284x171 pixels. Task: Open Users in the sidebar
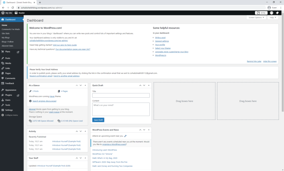click(x=7, y=100)
